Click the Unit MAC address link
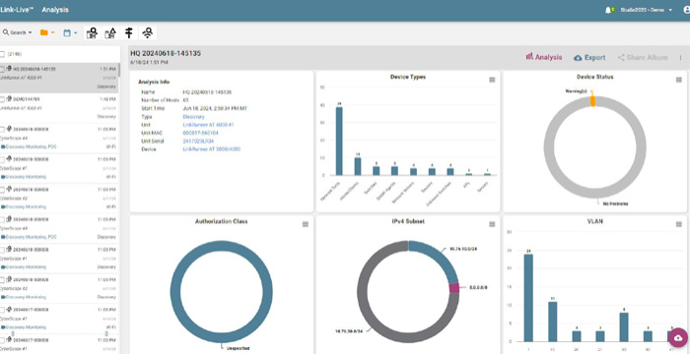This screenshot has width=690, height=354. tap(201, 133)
